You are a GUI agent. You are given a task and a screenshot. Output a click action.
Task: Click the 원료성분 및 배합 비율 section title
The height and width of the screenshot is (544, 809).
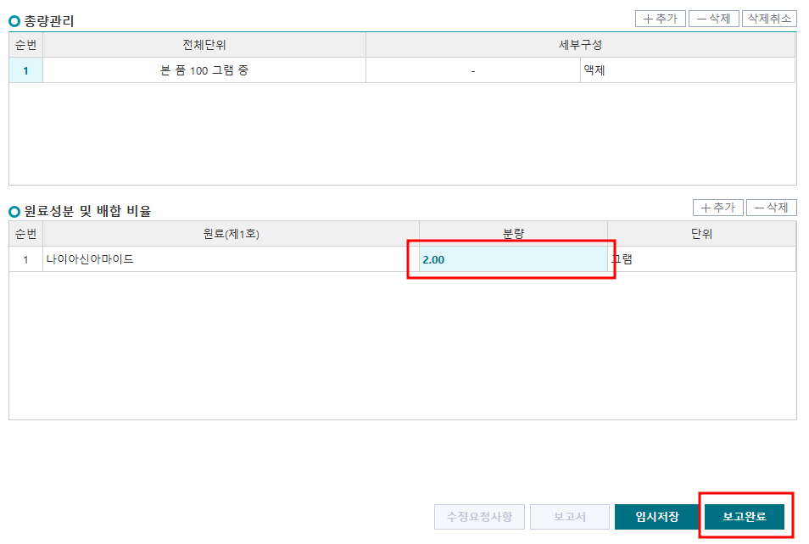pyautogui.click(x=87, y=211)
